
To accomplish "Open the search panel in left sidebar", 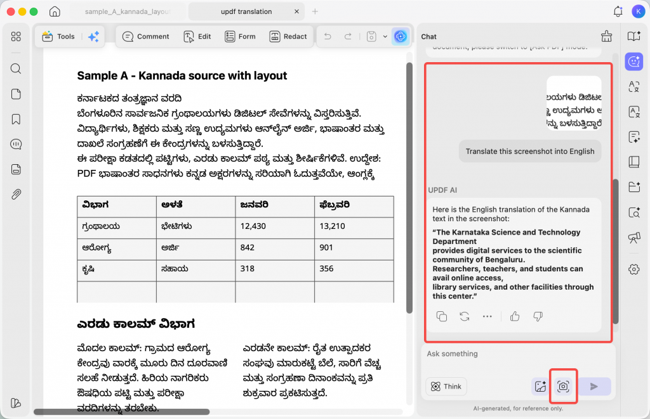I will point(16,68).
